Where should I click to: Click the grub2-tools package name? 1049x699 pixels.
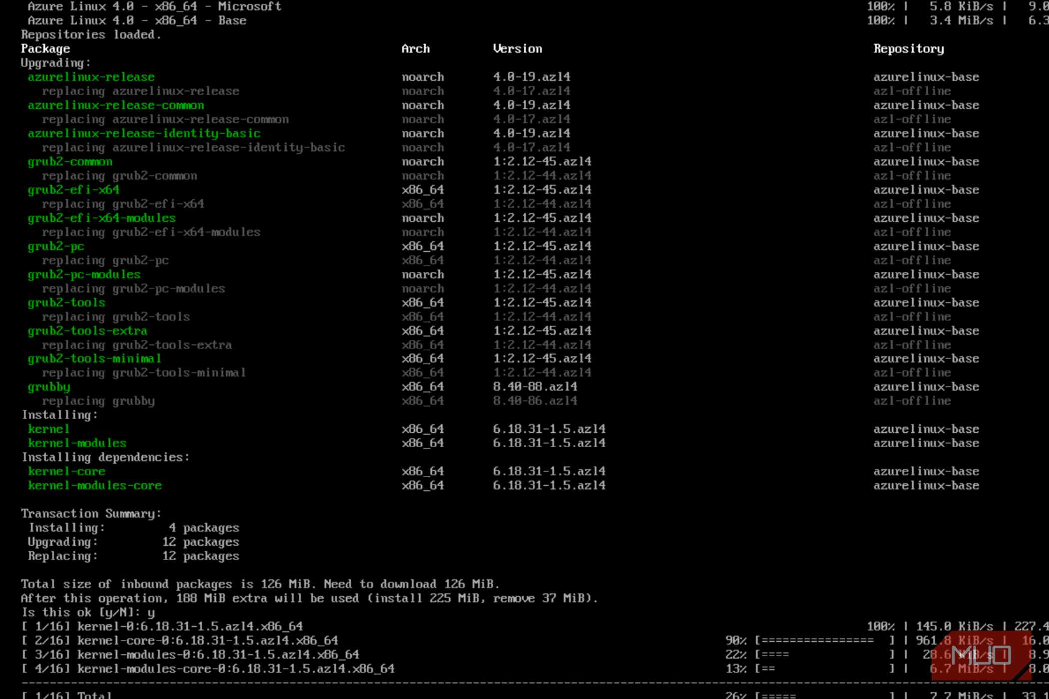point(67,303)
